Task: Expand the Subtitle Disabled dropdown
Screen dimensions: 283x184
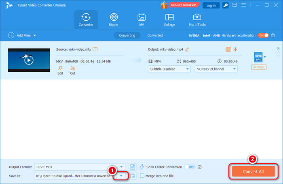Action: tap(169, 69)
